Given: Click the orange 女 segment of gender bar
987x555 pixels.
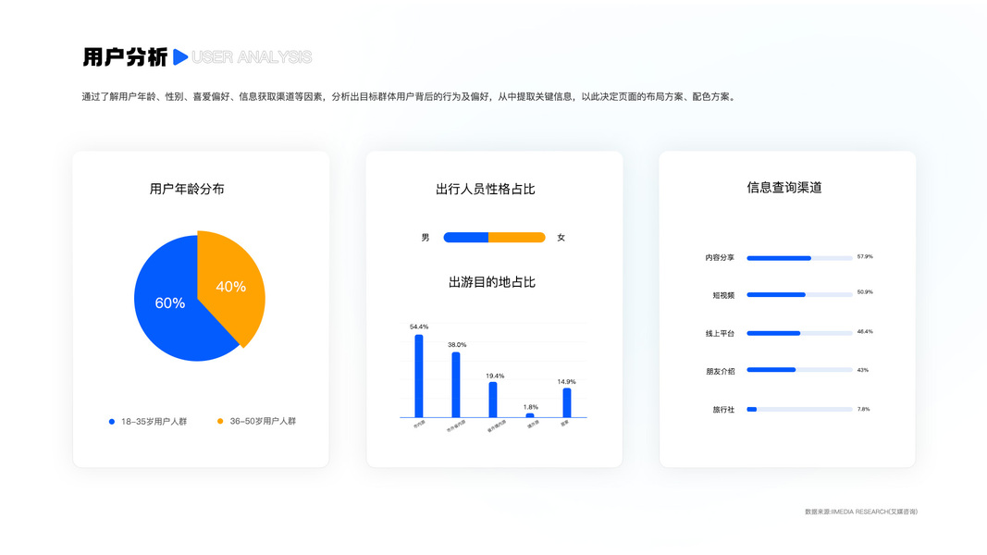Looking at the screenshot, I should [517, 237].
